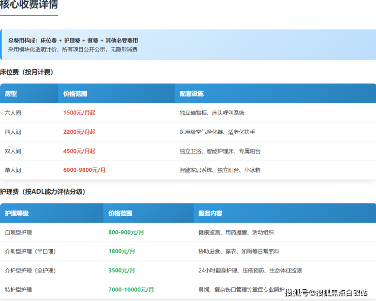Click the 总费用构成 info banner

tap(188, 45)
